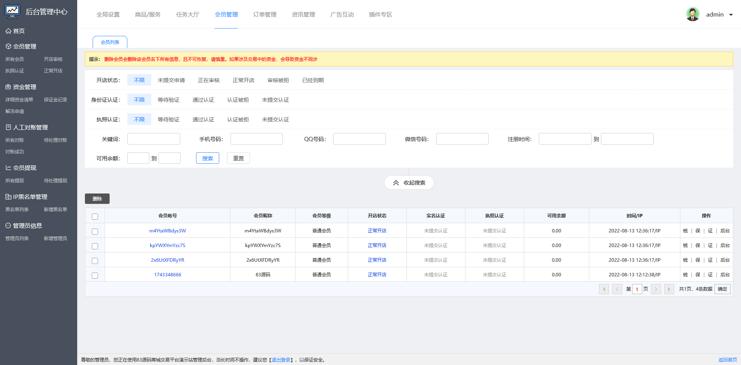Click the 删除 delete button

tap(97, 198)
